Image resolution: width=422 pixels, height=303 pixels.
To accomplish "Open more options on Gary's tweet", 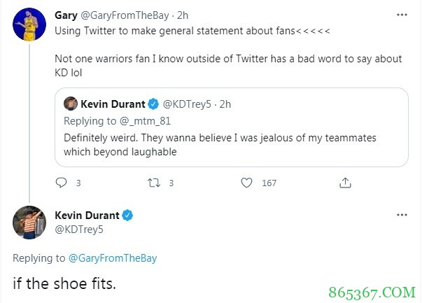I will (x=401, y=14).
